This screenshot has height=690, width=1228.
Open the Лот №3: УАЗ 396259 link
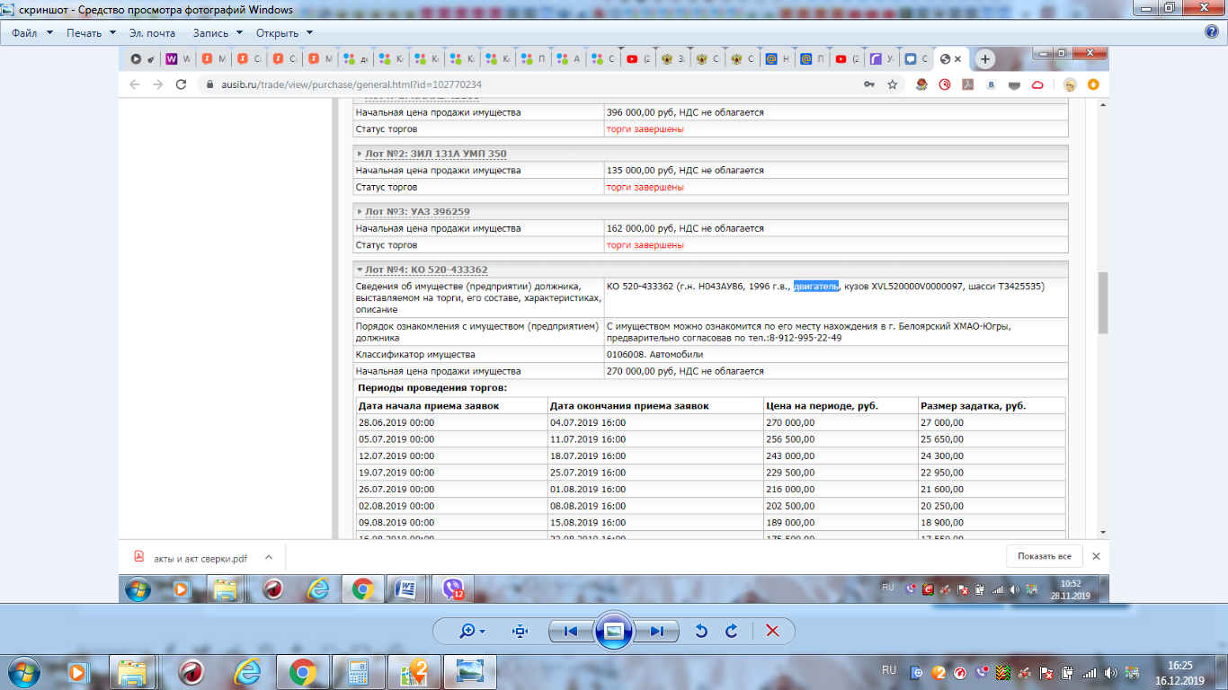tap(416, 212)
